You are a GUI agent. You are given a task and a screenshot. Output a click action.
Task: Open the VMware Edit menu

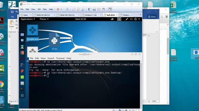click(x=27, y=9)
